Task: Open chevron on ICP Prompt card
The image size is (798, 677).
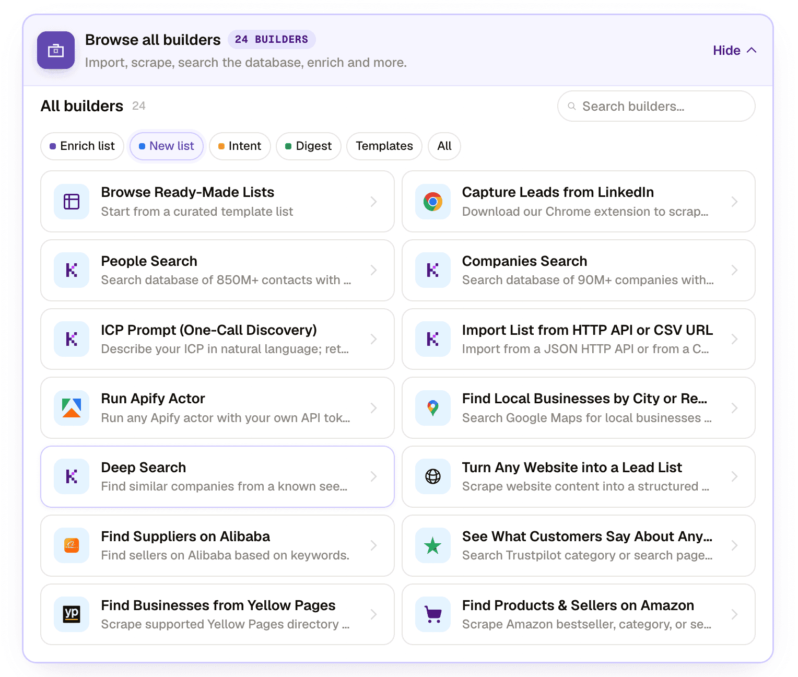Action: pos(373,339)
